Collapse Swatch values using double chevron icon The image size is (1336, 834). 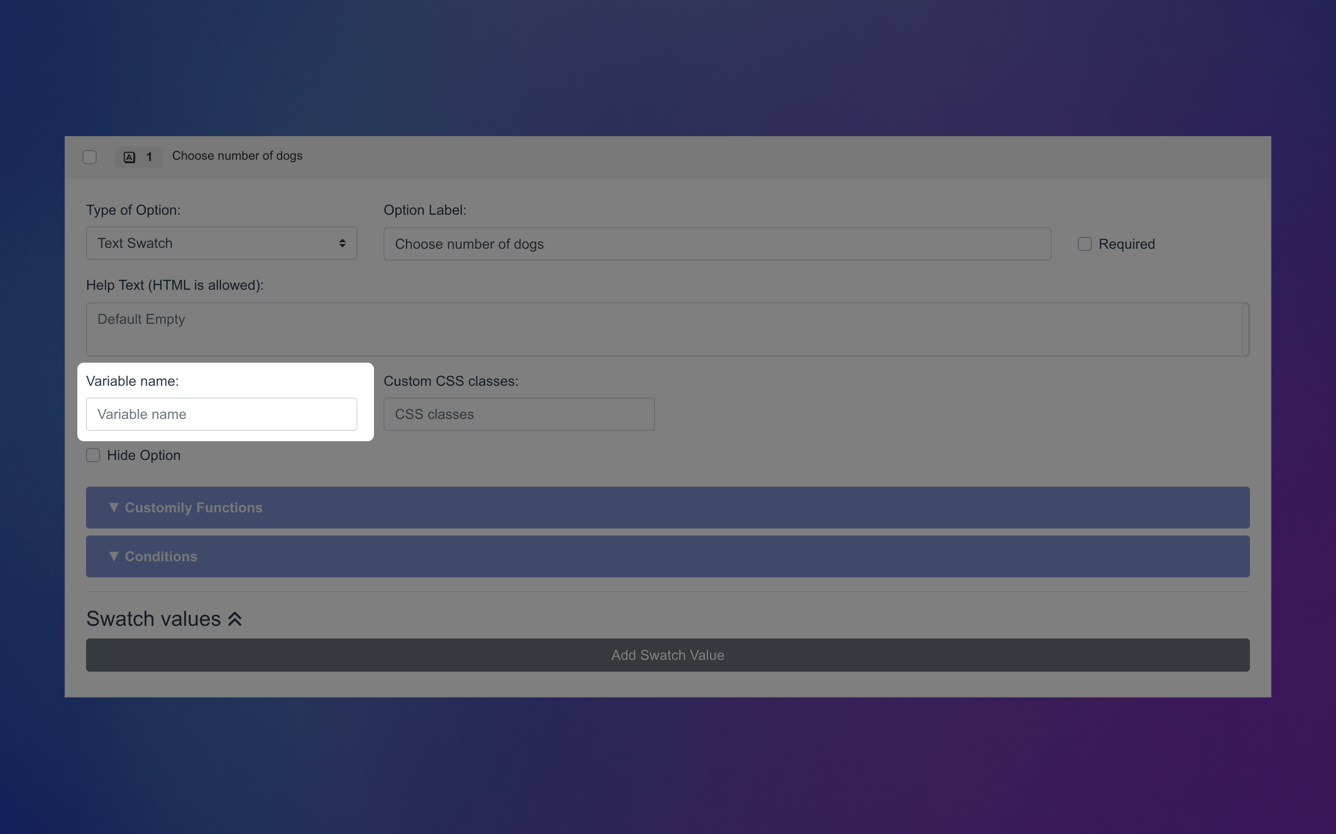click(x=235, y=619)
